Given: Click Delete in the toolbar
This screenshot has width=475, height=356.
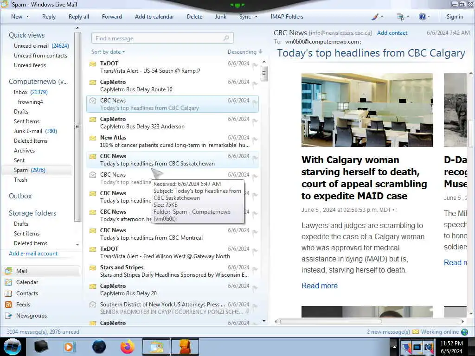Looking at the screenshot, I should click(194, 17).
